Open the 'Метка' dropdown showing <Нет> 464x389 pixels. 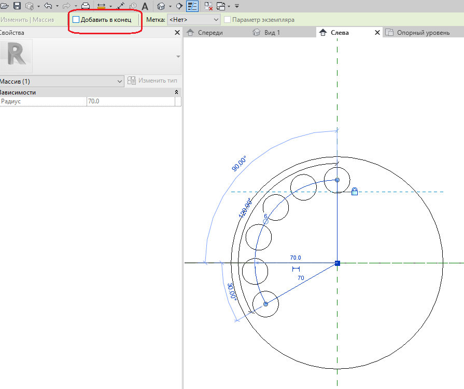pos(193,20)
